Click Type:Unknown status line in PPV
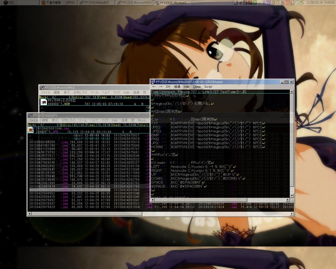 [199, 92]
